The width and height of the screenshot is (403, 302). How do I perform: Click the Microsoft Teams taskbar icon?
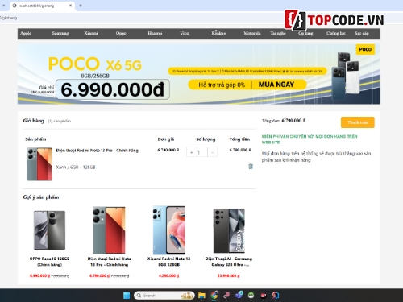pyautogui.click(x=239, y=296)
